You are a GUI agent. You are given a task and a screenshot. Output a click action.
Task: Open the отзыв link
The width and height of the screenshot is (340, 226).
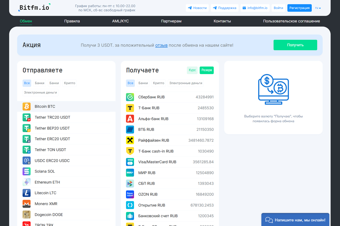point(161,45)
